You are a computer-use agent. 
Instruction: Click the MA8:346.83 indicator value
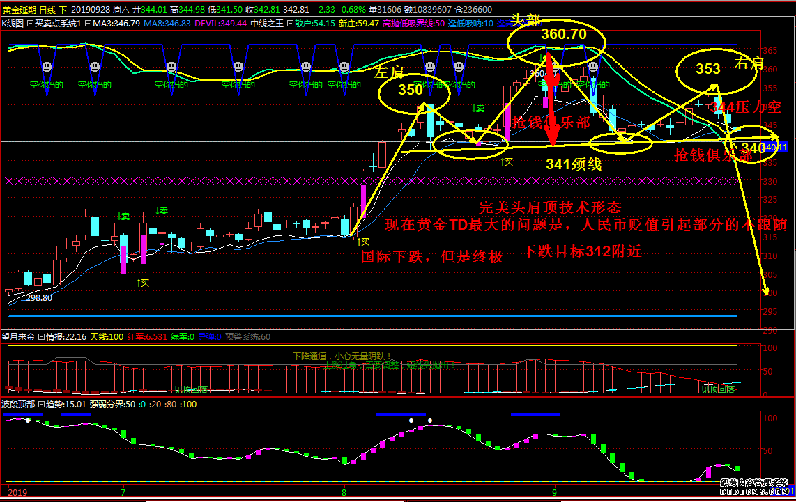click(x=167, y=24)
